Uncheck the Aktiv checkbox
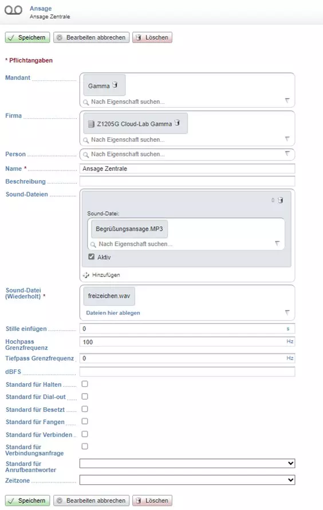 coord(91,256)
